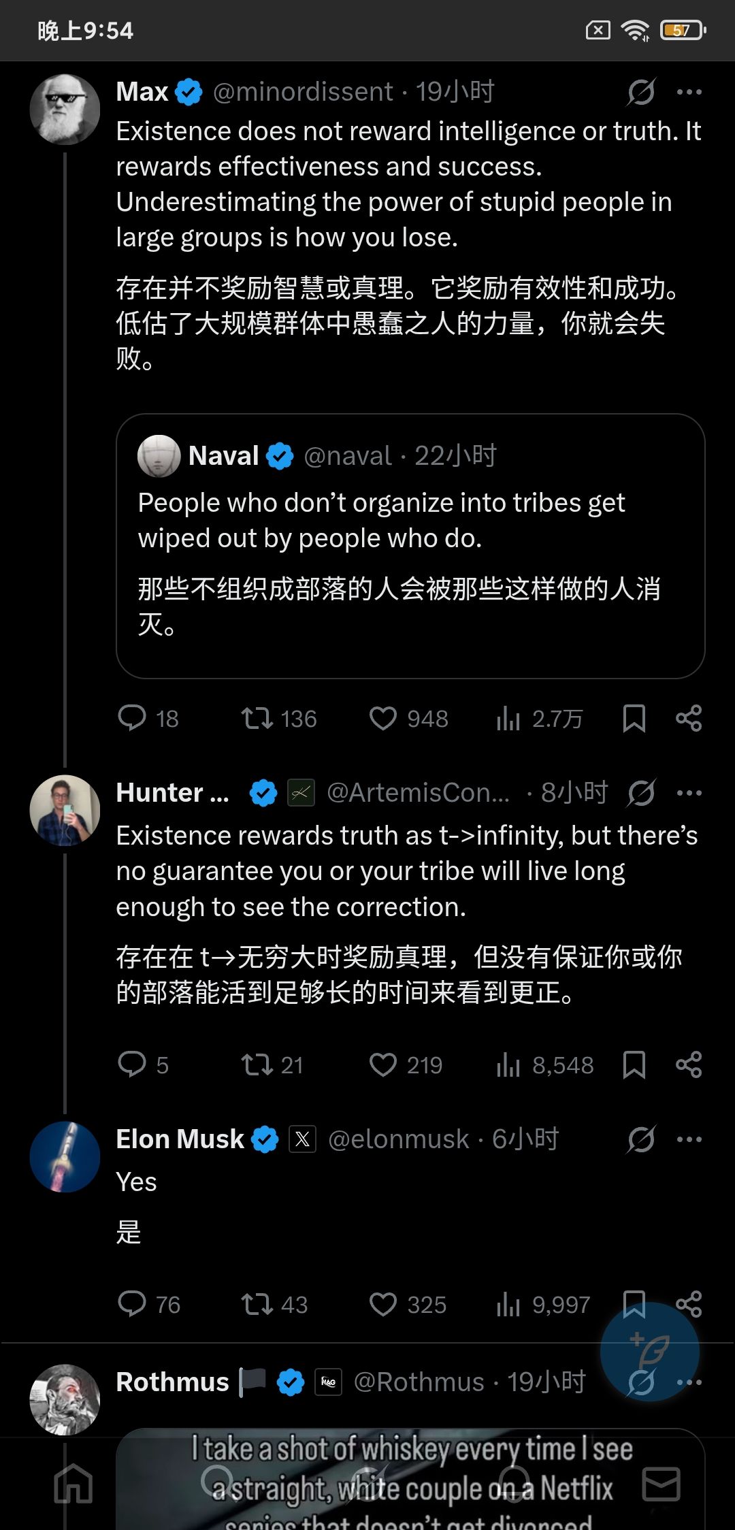Image resolution: width=735 pixels, height=1530 pixels.
Task: Open more options on Hunter's reply
Action: [689, 793]
